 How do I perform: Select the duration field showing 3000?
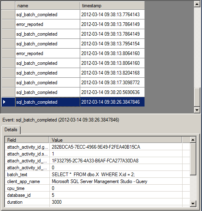pos(97,202)
